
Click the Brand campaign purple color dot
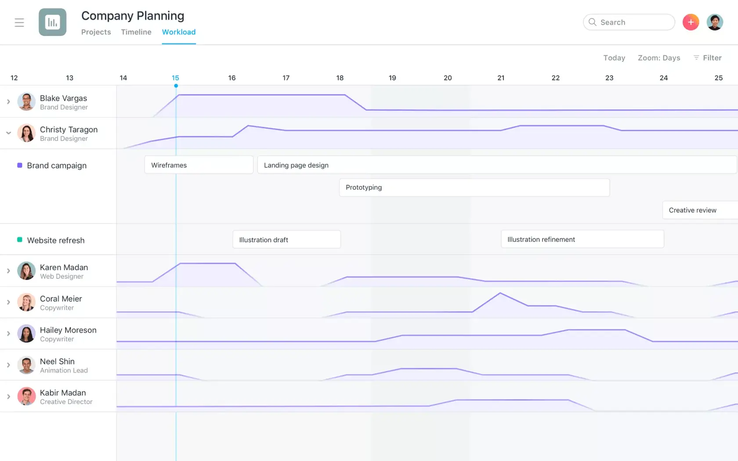(19, 165)
